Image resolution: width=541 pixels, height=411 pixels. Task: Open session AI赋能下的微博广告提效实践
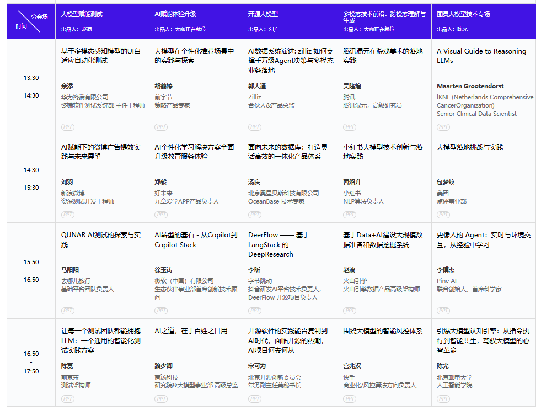point(101,152)
